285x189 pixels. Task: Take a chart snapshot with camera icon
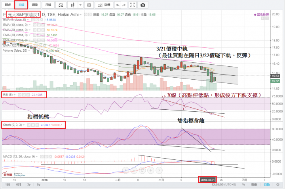coord(143,5)
